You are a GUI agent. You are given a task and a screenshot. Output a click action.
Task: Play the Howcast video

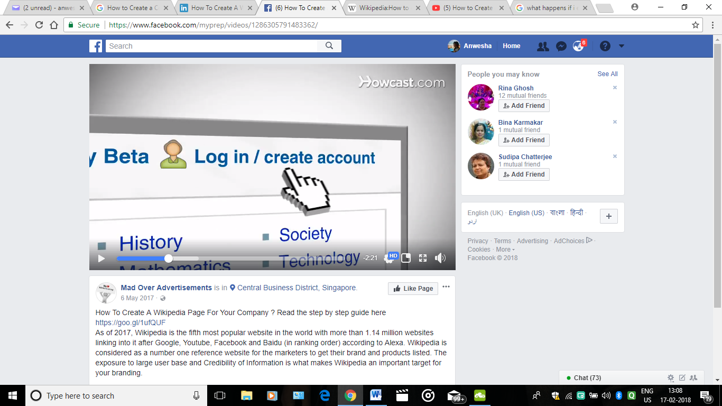pos(101,259)
